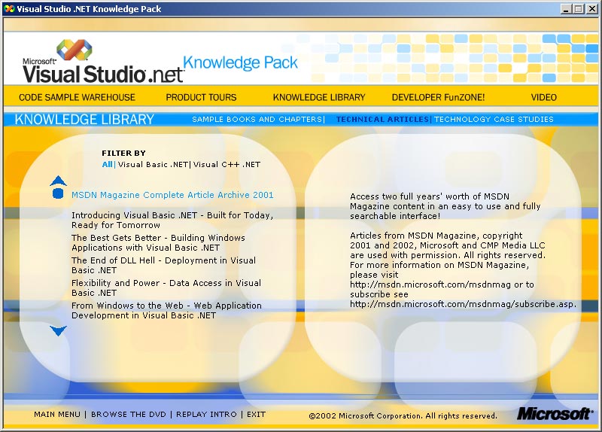The width and height of the screenshot is (602, 432).
Task: Go to the Knowledge Library menu item
Action: point(319,98)
